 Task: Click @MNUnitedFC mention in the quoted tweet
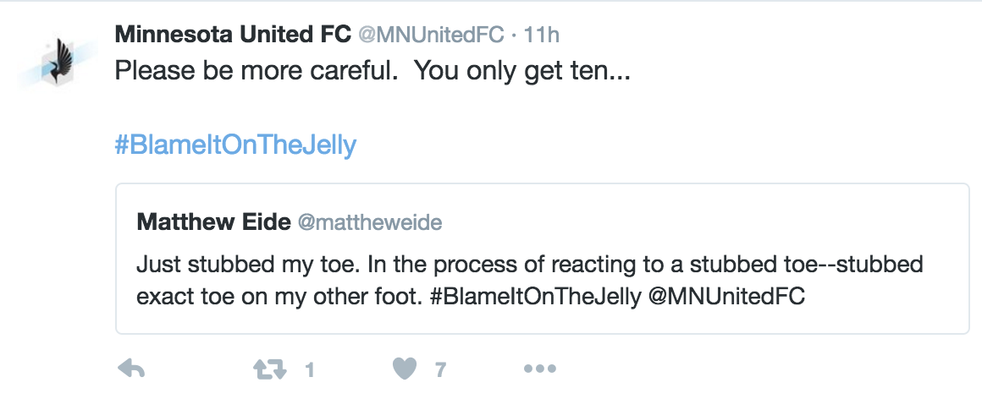coord(726,297)
